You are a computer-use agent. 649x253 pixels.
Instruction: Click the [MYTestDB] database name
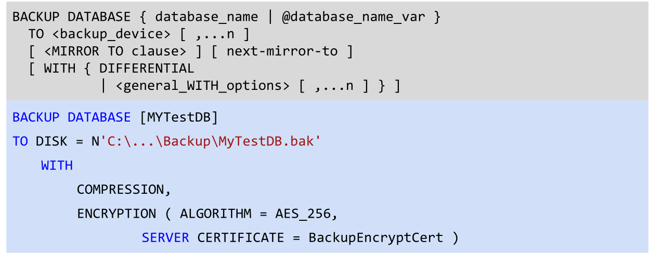coord(178,117)
